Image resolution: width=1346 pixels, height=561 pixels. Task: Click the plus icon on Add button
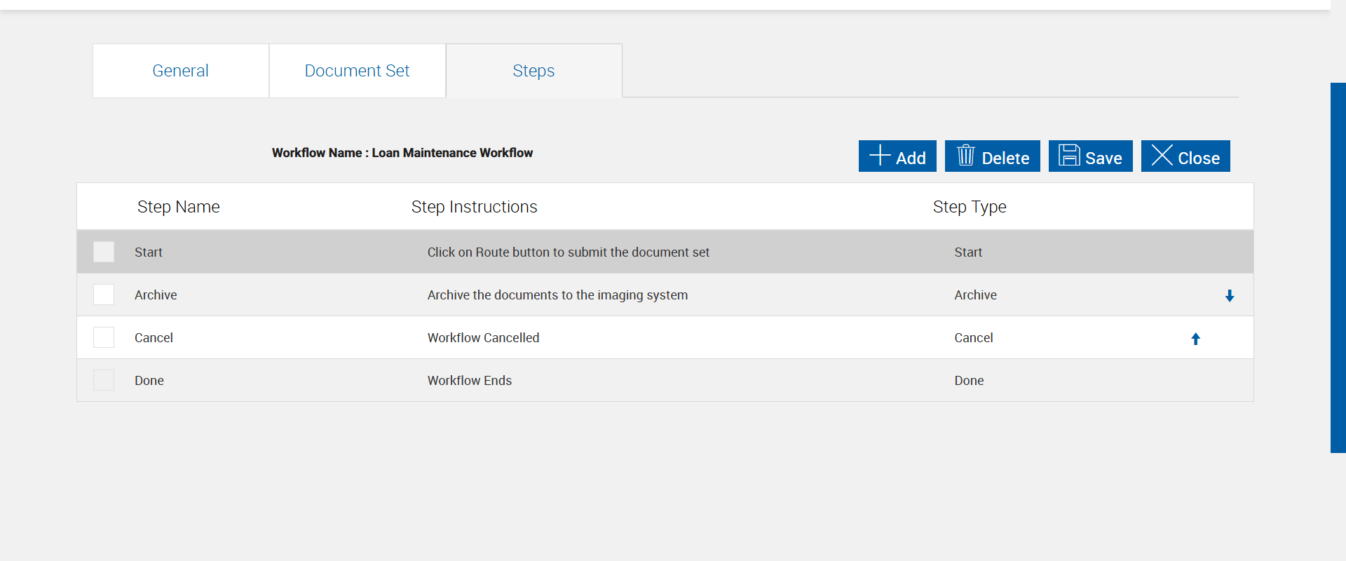(x=880, y=155)
